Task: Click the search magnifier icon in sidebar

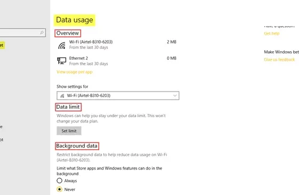Action: point(42,32)
